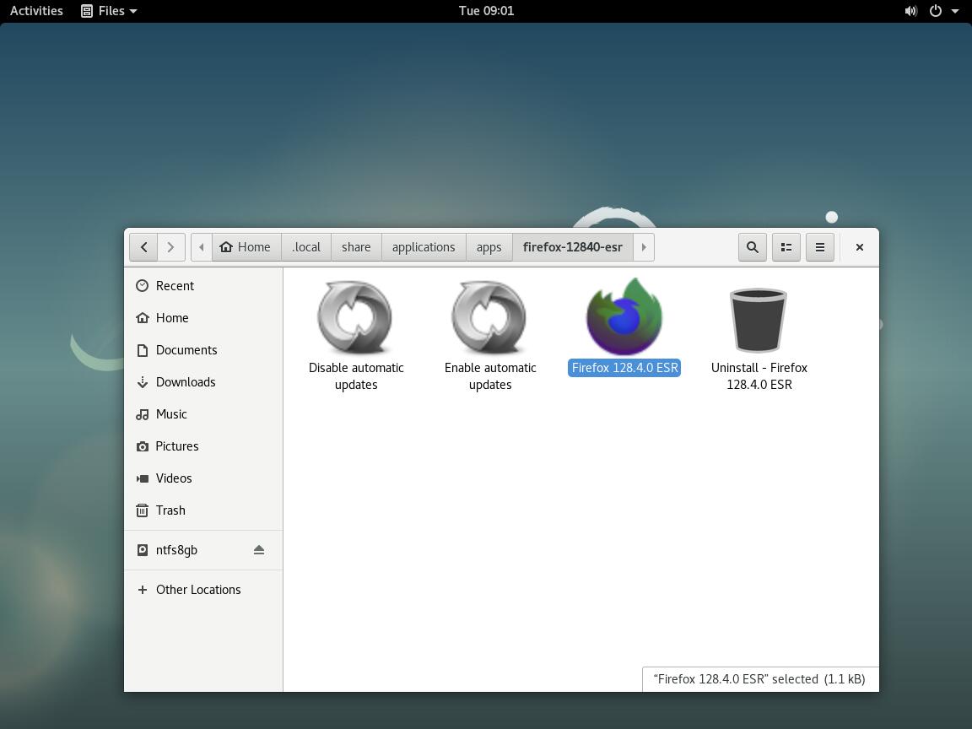Click the Enable automatic updates file name
This screenshot has height=729, width=972.
pyautogui.click(x=490, y=376)
